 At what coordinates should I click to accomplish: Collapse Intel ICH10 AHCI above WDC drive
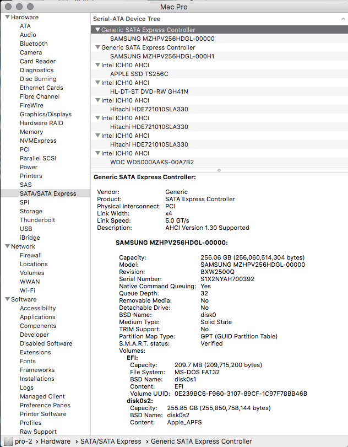click(x=97, y=153)
